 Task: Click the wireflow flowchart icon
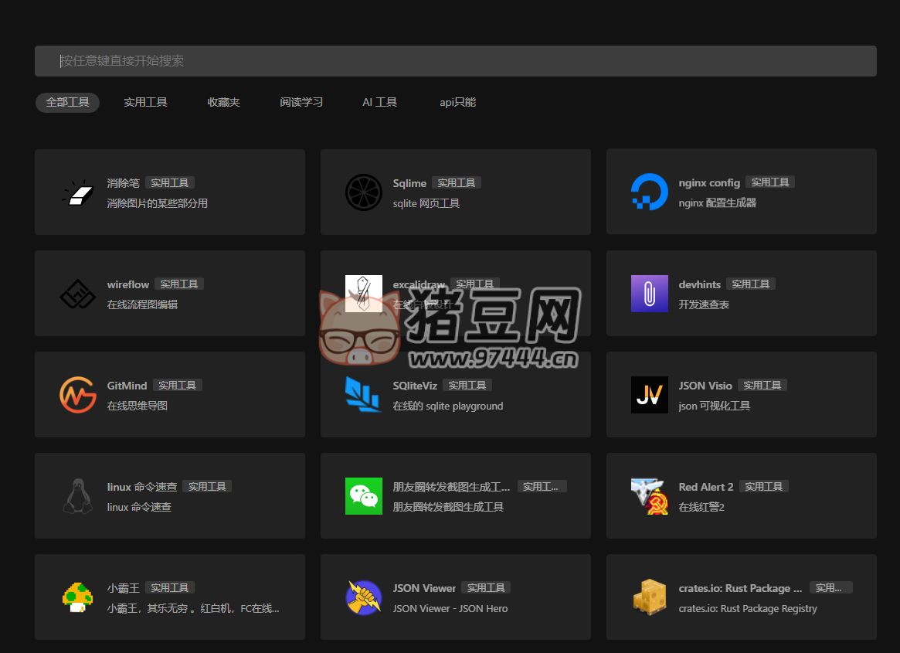(x=77, y=293)
